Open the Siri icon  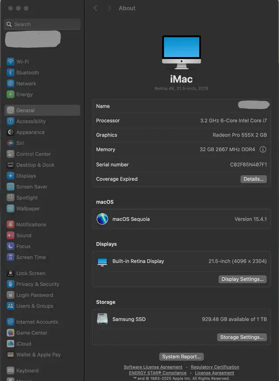tap(10, 143)
